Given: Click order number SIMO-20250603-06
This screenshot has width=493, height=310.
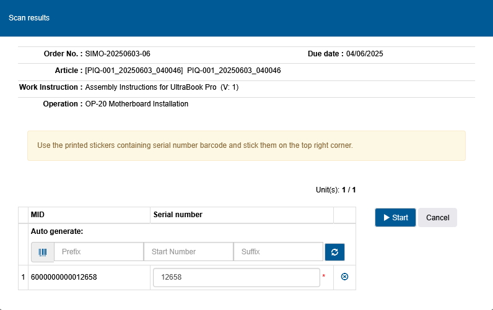Looking at the screenshot, I should click(x=118, y=54).
